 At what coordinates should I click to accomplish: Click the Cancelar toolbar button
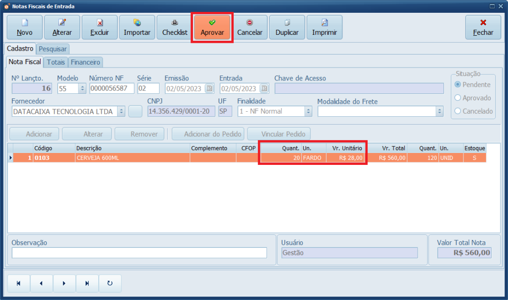click(x=250, y=27)
